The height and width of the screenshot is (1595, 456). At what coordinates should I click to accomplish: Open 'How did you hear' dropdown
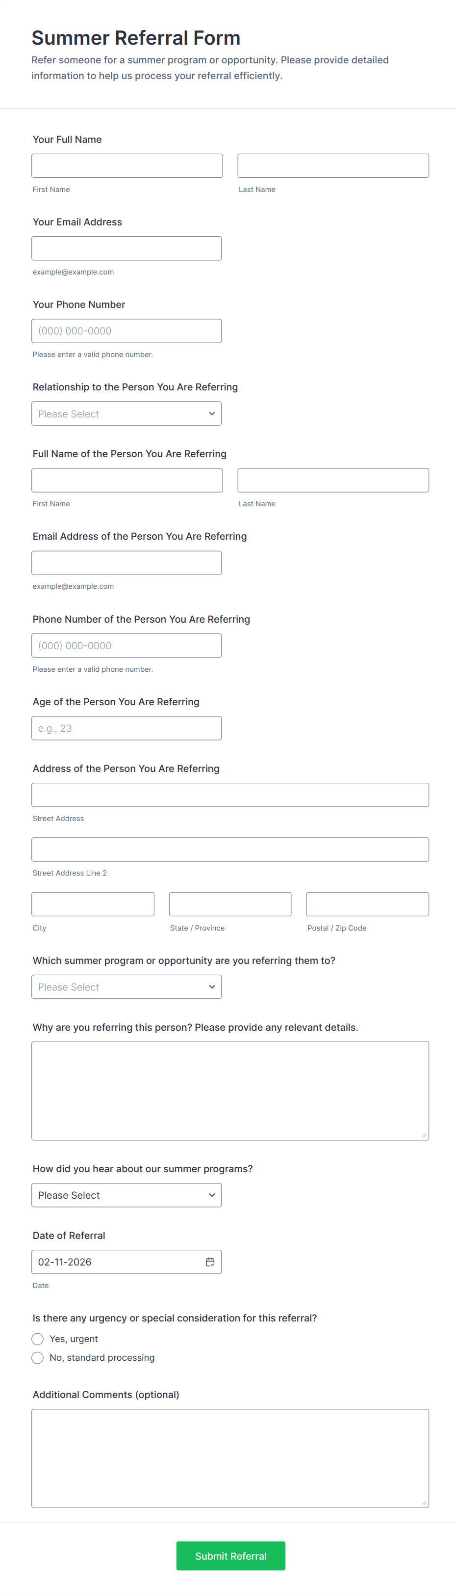[x=126, y=1195]
